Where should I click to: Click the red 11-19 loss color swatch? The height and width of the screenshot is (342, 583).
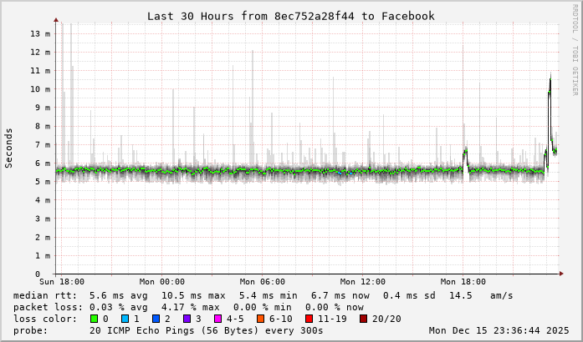click(310, 319)
